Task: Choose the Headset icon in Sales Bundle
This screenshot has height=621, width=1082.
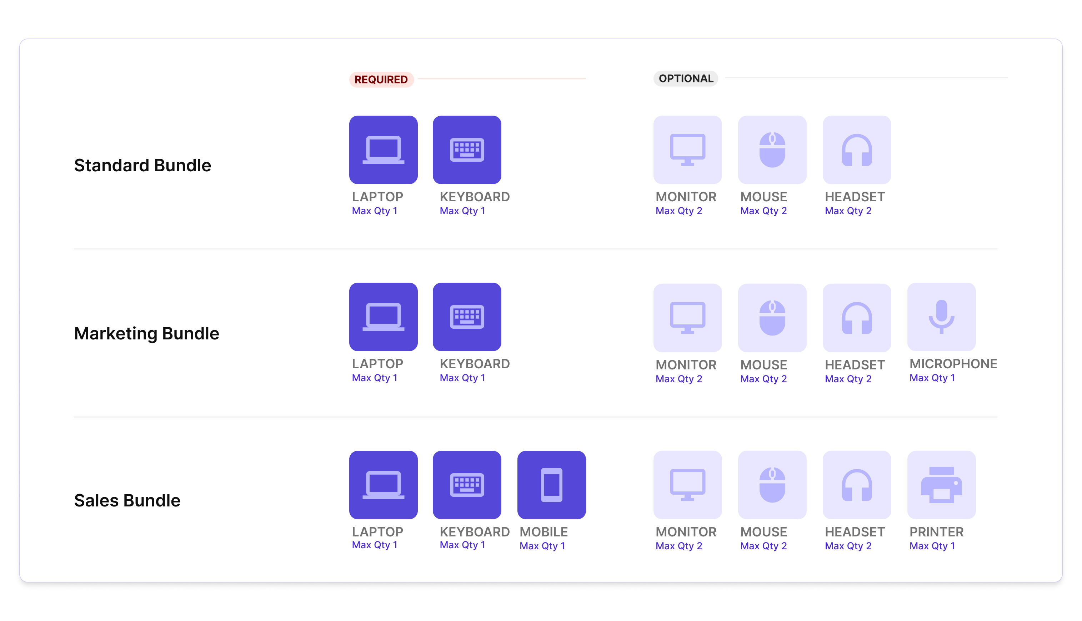Action: [x=857, y=485]
